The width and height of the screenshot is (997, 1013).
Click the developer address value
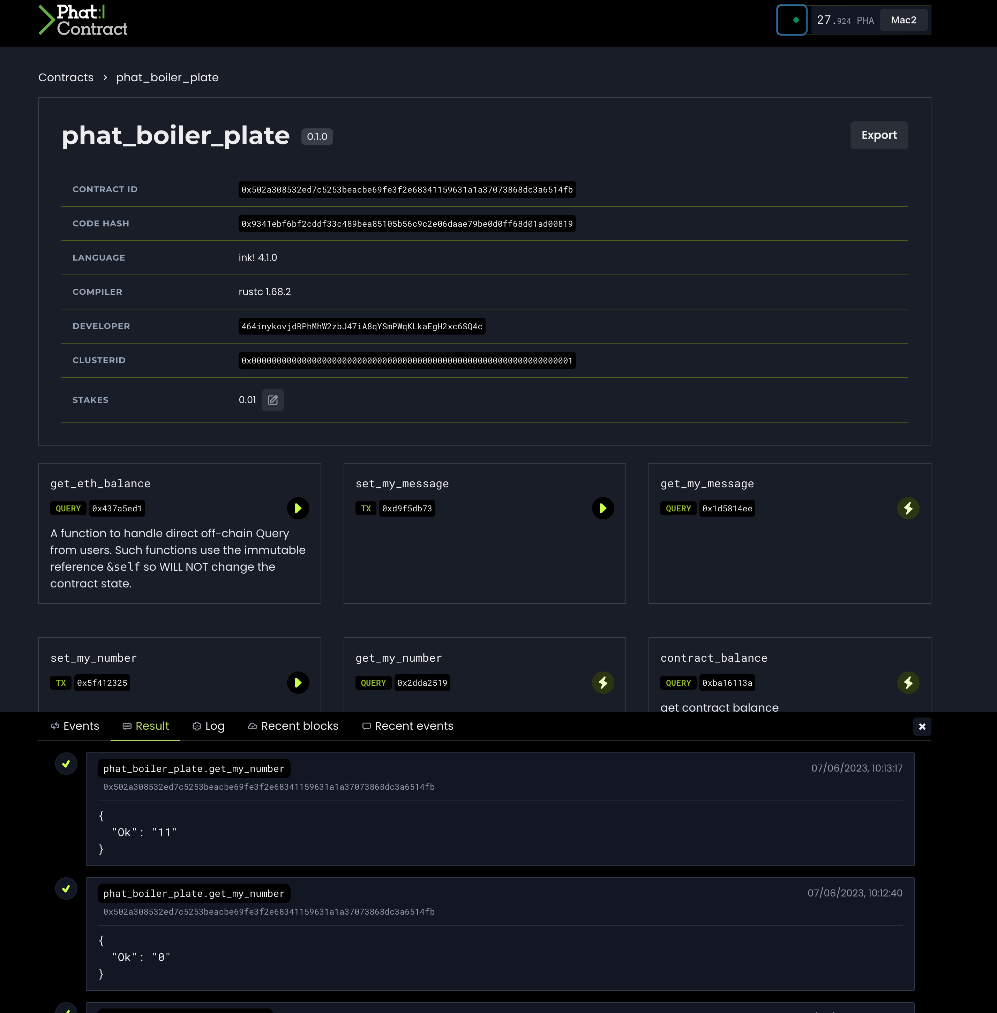pyautogui.click(x=362, y=327)
